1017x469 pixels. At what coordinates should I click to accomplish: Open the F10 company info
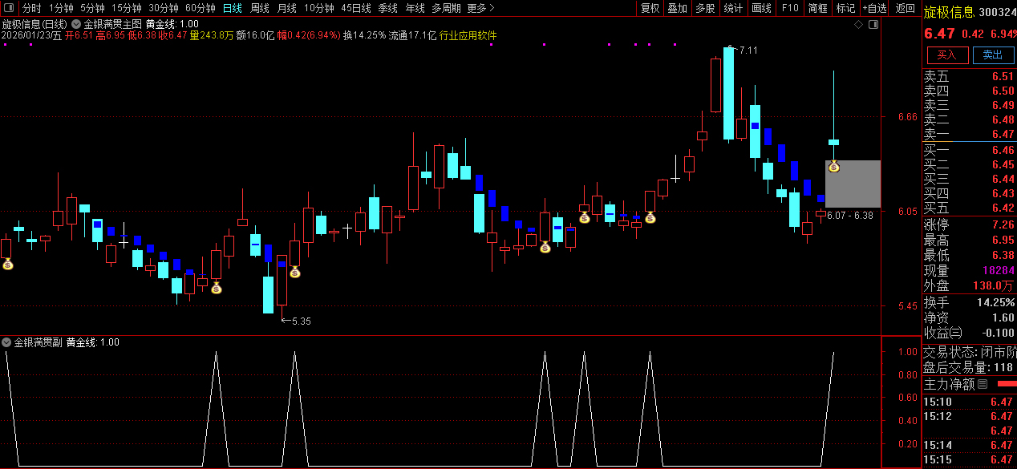[789, 8]
